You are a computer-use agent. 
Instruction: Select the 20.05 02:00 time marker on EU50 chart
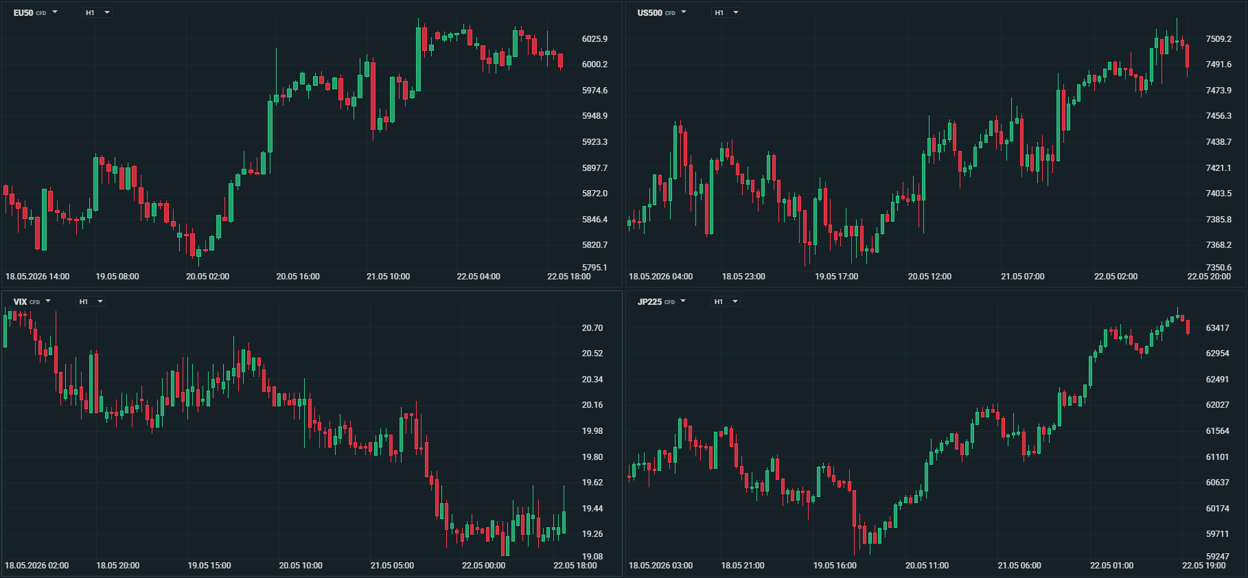coord(207,277)
